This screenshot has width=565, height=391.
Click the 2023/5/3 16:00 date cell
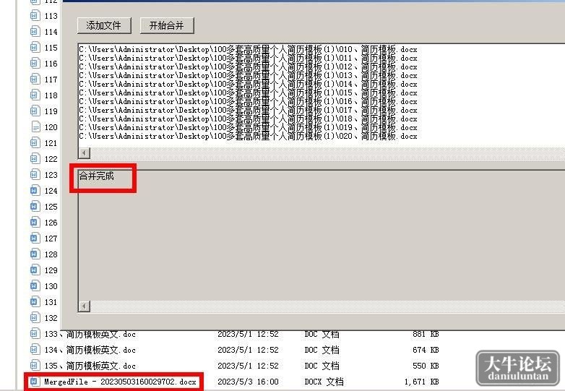click(249, 382)
